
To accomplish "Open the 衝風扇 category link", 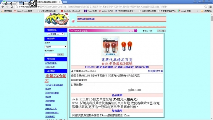I will pos(48,105).
